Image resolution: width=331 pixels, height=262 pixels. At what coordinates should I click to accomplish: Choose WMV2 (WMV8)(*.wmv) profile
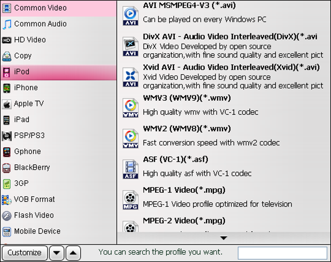point(224,138)
